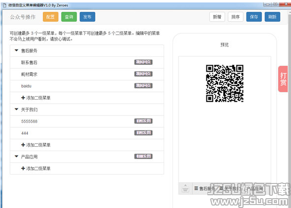
Task: Collapse the 产品应用 menu arrow
Action: 16,156
